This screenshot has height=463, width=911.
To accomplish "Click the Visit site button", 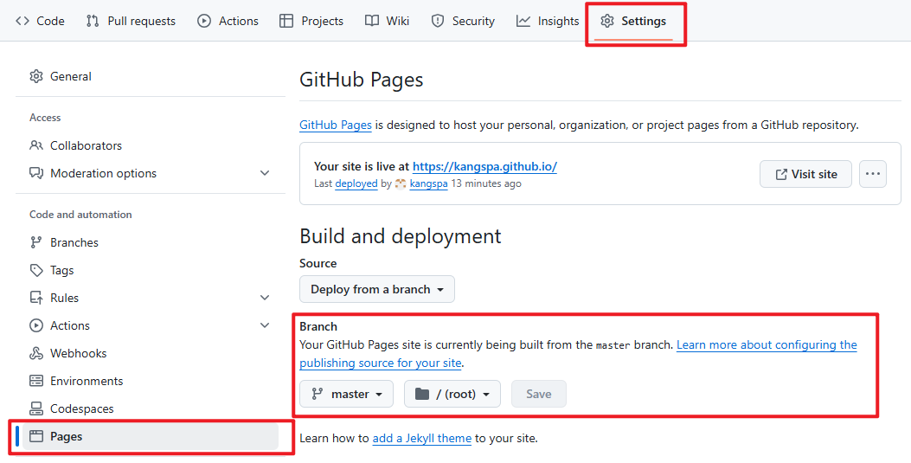I will [x=805, y=174].
